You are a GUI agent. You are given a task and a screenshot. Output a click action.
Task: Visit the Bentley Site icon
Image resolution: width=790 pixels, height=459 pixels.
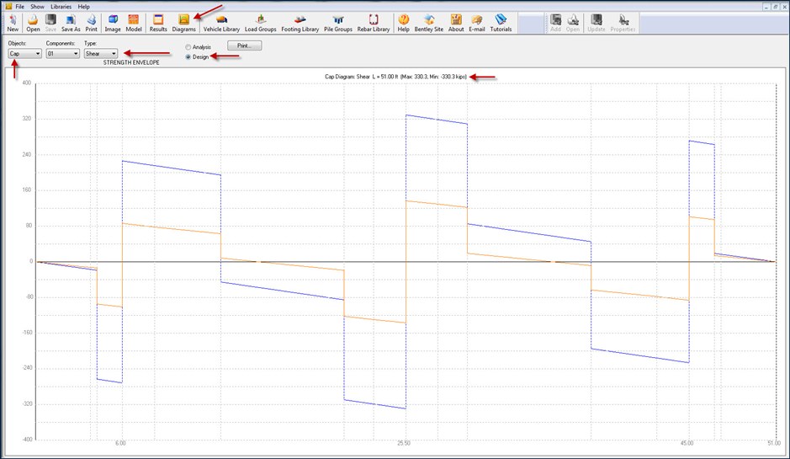click(x=429, y=24)
